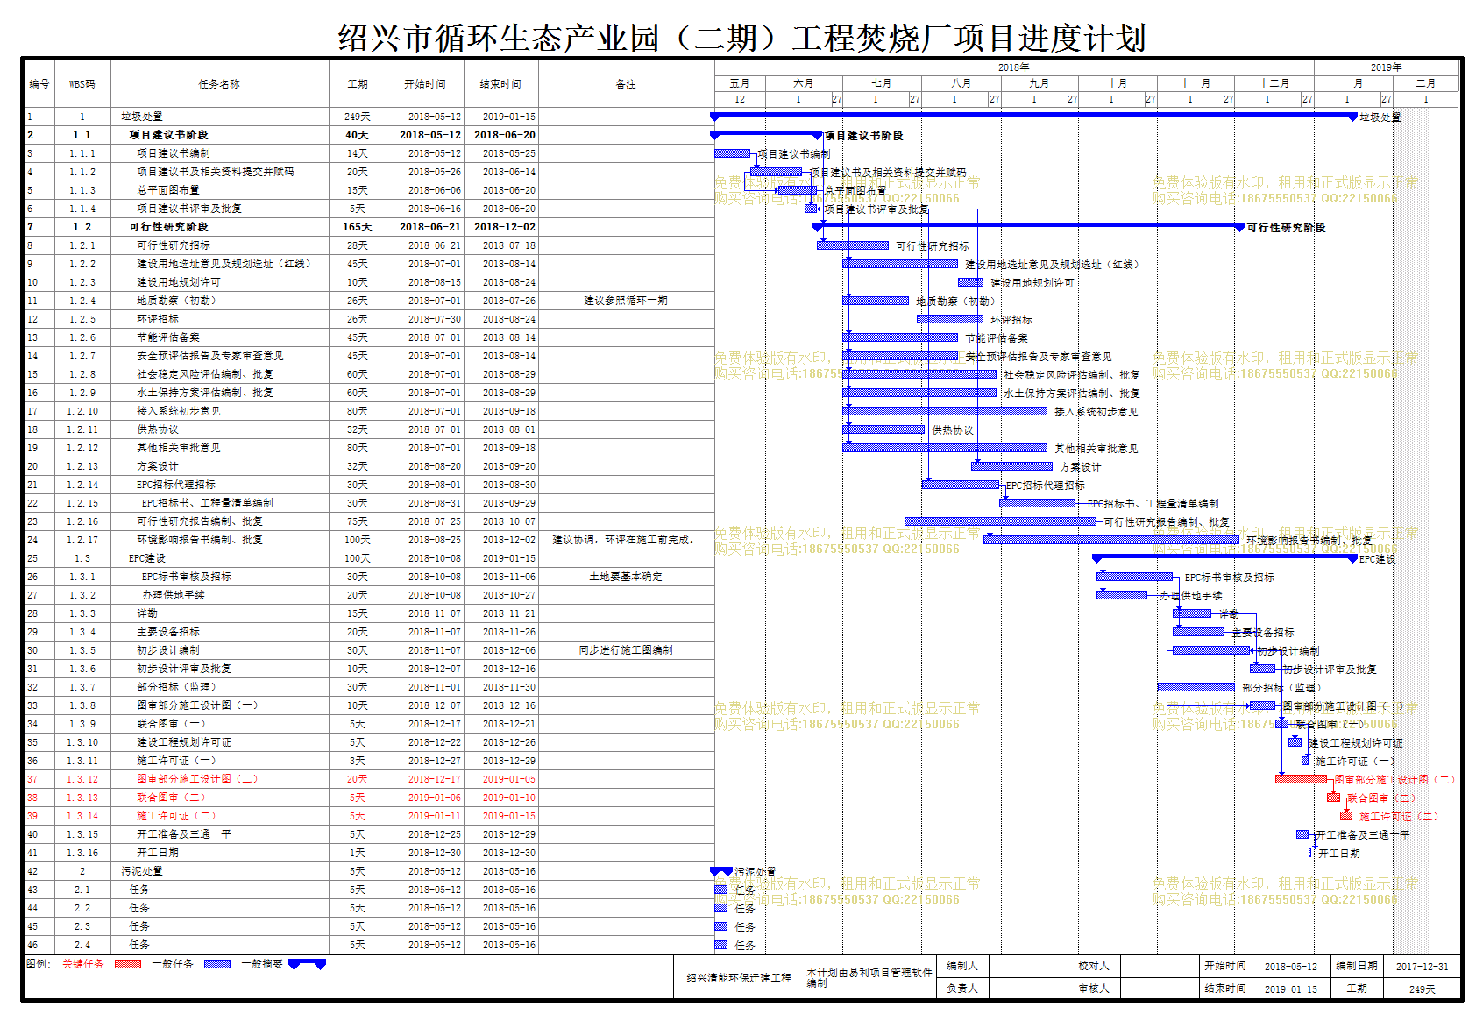Select the WBS code 2.4 cell
This screenshot has height=1021, width=1483.
[82, 945]
